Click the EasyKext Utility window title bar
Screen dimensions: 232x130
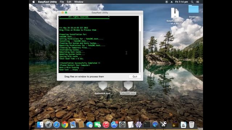click(100, 13)
